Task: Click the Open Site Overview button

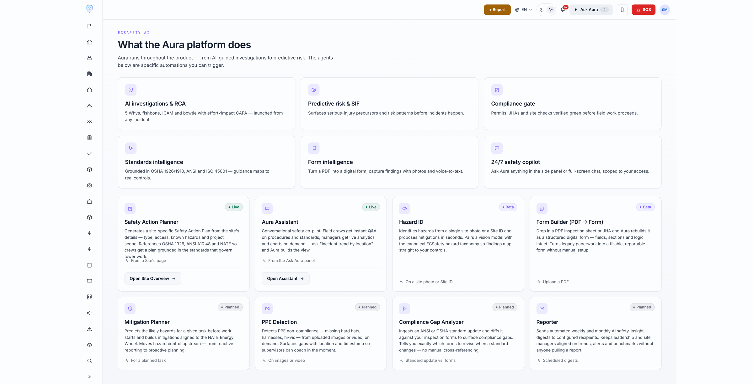Action: pos(153,278)
